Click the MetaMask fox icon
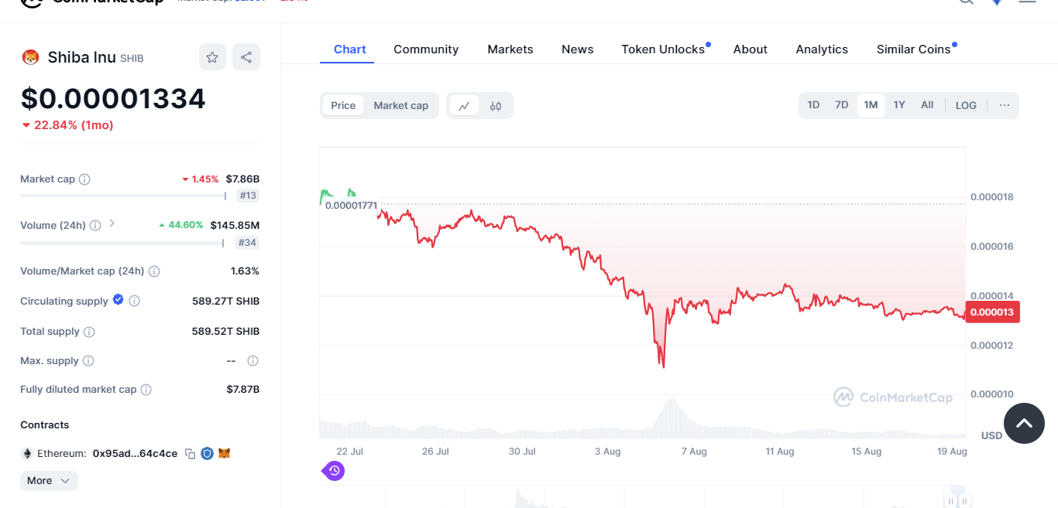 [225, 453]
